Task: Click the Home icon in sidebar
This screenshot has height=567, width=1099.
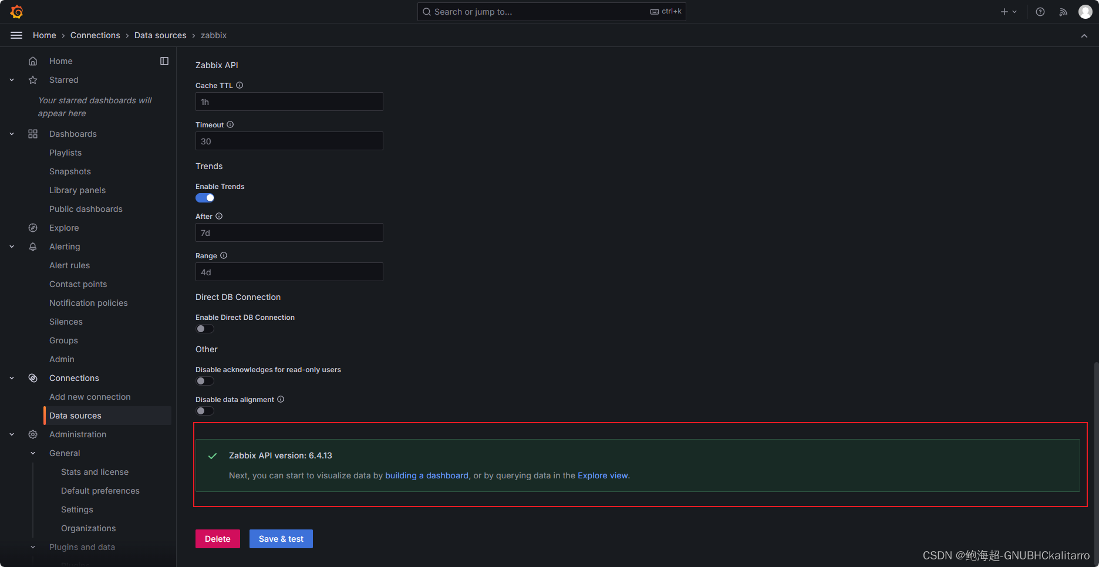Action: [33, 61]
